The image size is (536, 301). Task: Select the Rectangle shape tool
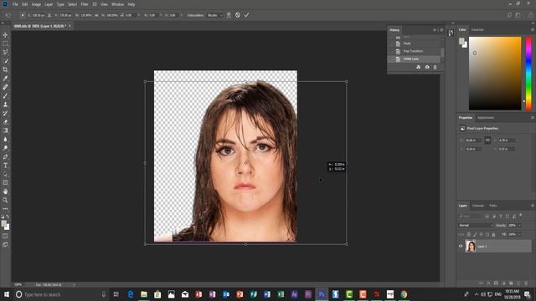point(6,183)
